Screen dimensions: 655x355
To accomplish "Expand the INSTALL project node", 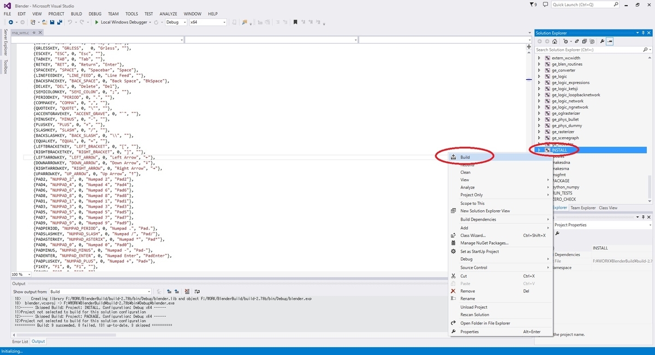I will [x=539, y=150].
